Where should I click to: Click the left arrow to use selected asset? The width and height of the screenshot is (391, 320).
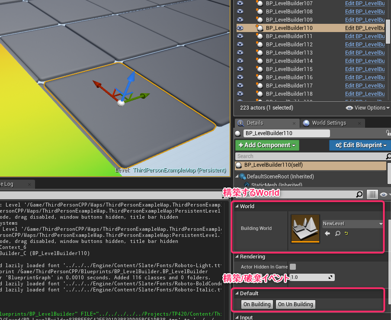pyautogui.click(x=327, y=233)
